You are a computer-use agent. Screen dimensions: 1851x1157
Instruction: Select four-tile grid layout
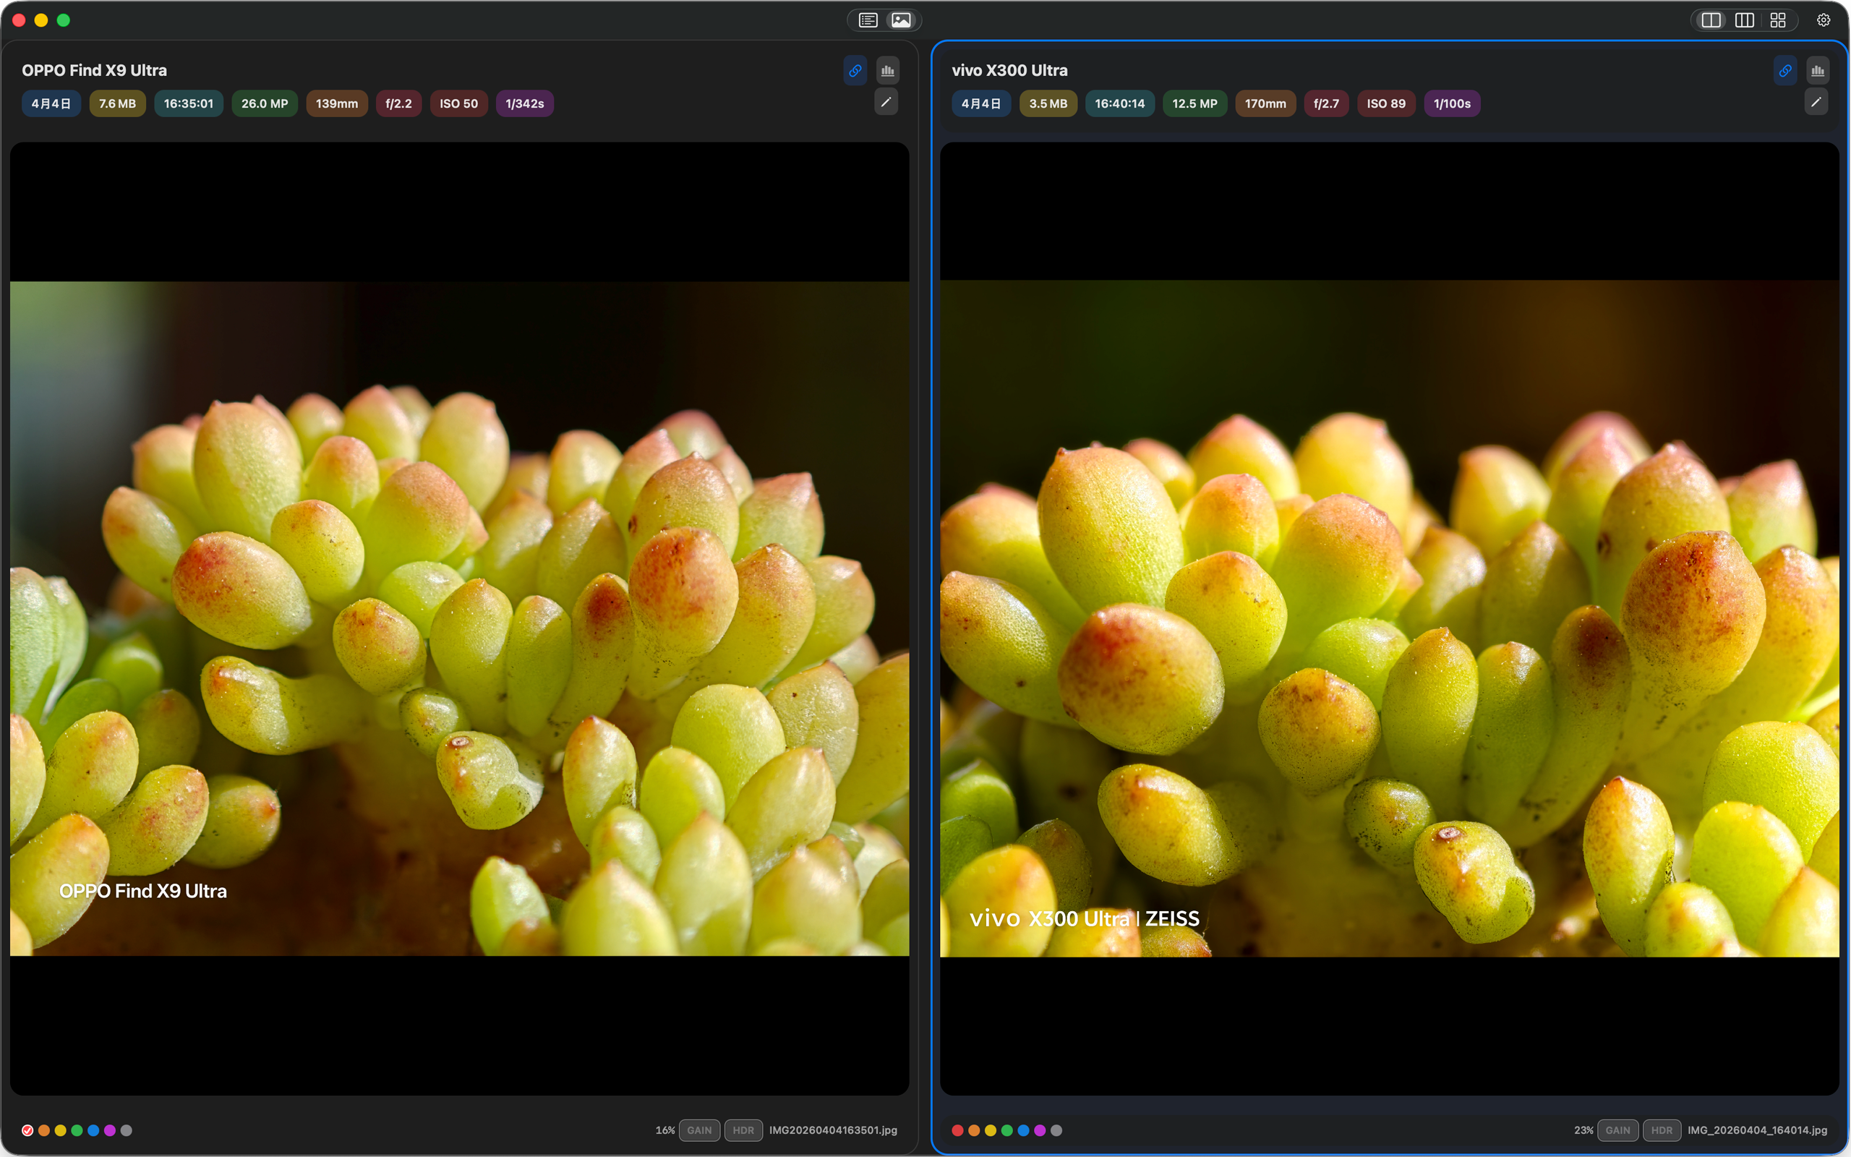coord(1777,20)
